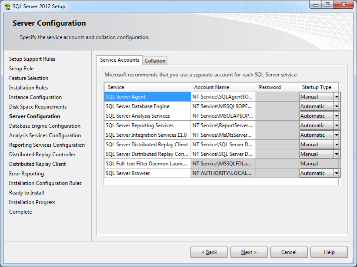Go back with the Back button
Viewport: 357px width, 267px height.
click(209, 252)
